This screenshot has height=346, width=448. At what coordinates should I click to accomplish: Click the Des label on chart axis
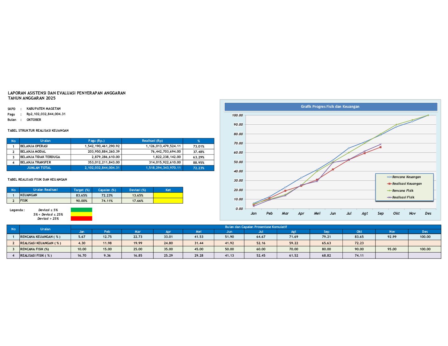point(428,213)
